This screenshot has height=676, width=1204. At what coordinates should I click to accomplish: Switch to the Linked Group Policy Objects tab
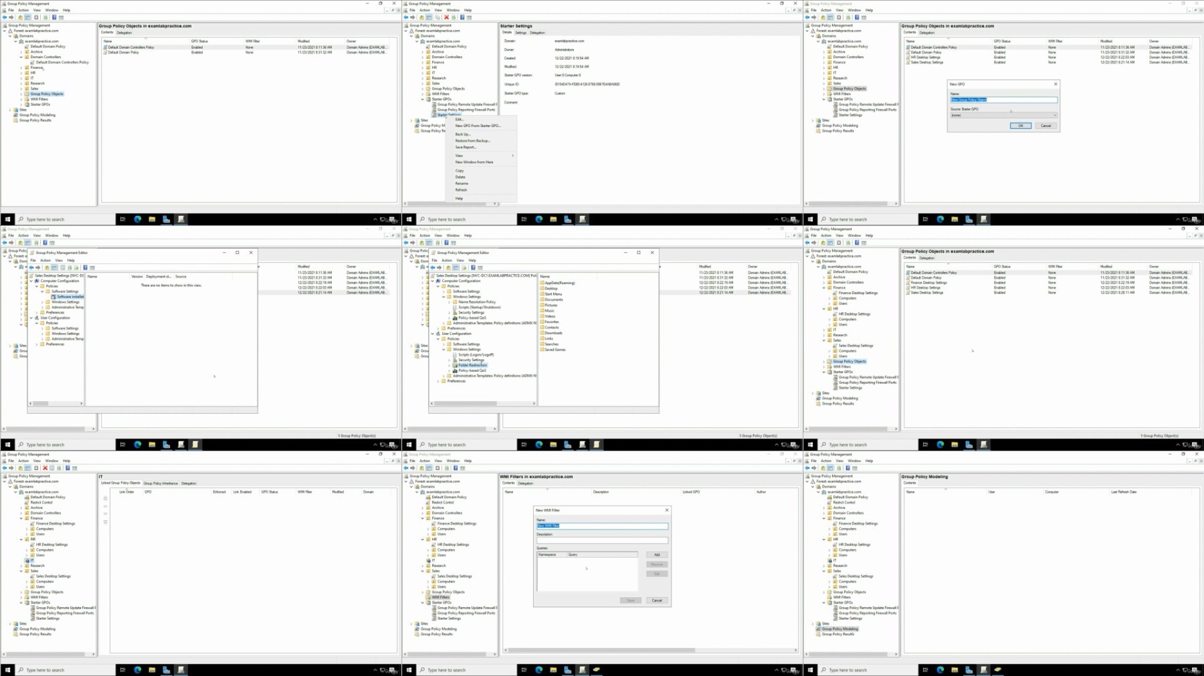(x=120, y=483)
